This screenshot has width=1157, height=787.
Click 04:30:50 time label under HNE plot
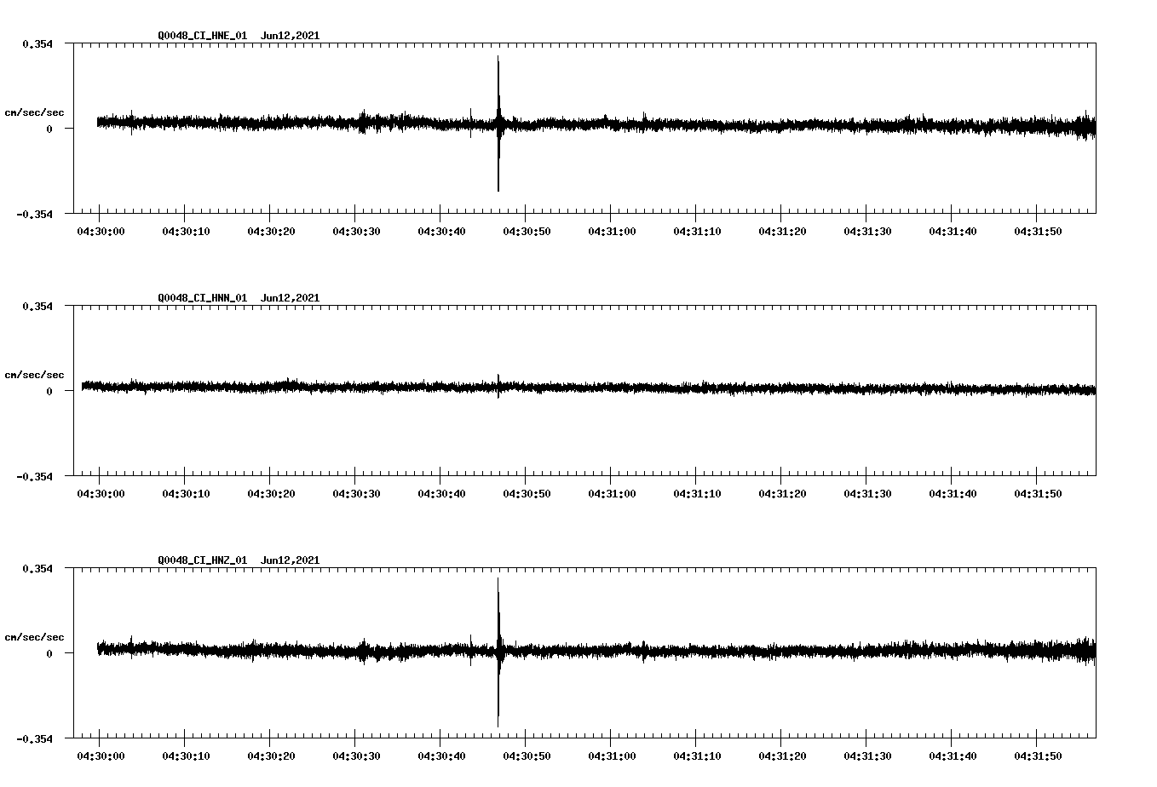tap(527, 232)
